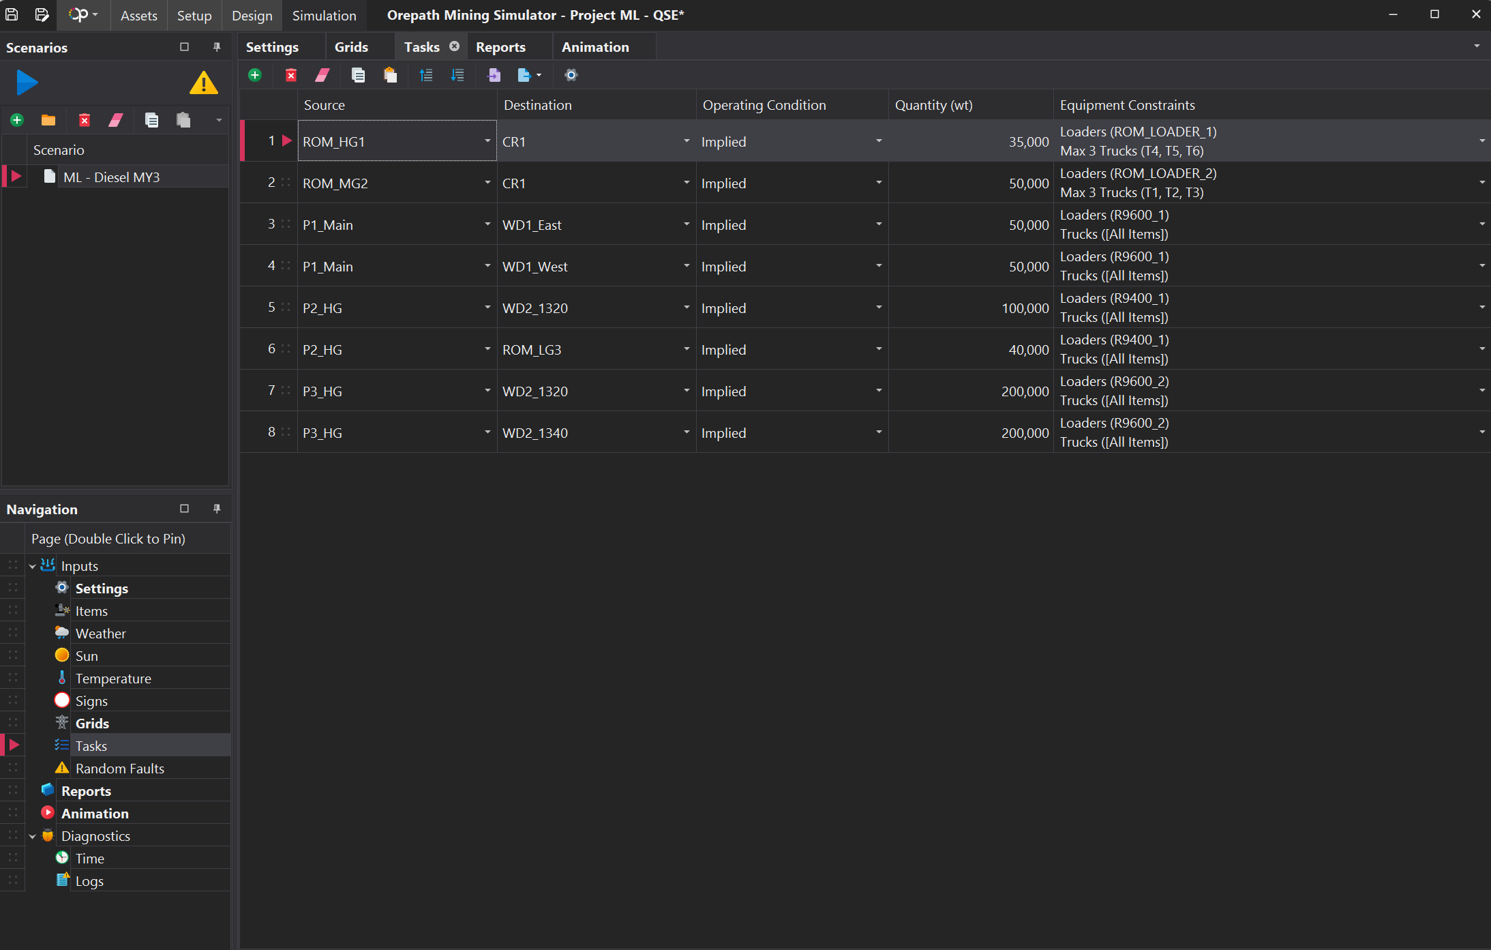Click the paste clipboard icon in Tasks toolbar

(x=390, y=75)
